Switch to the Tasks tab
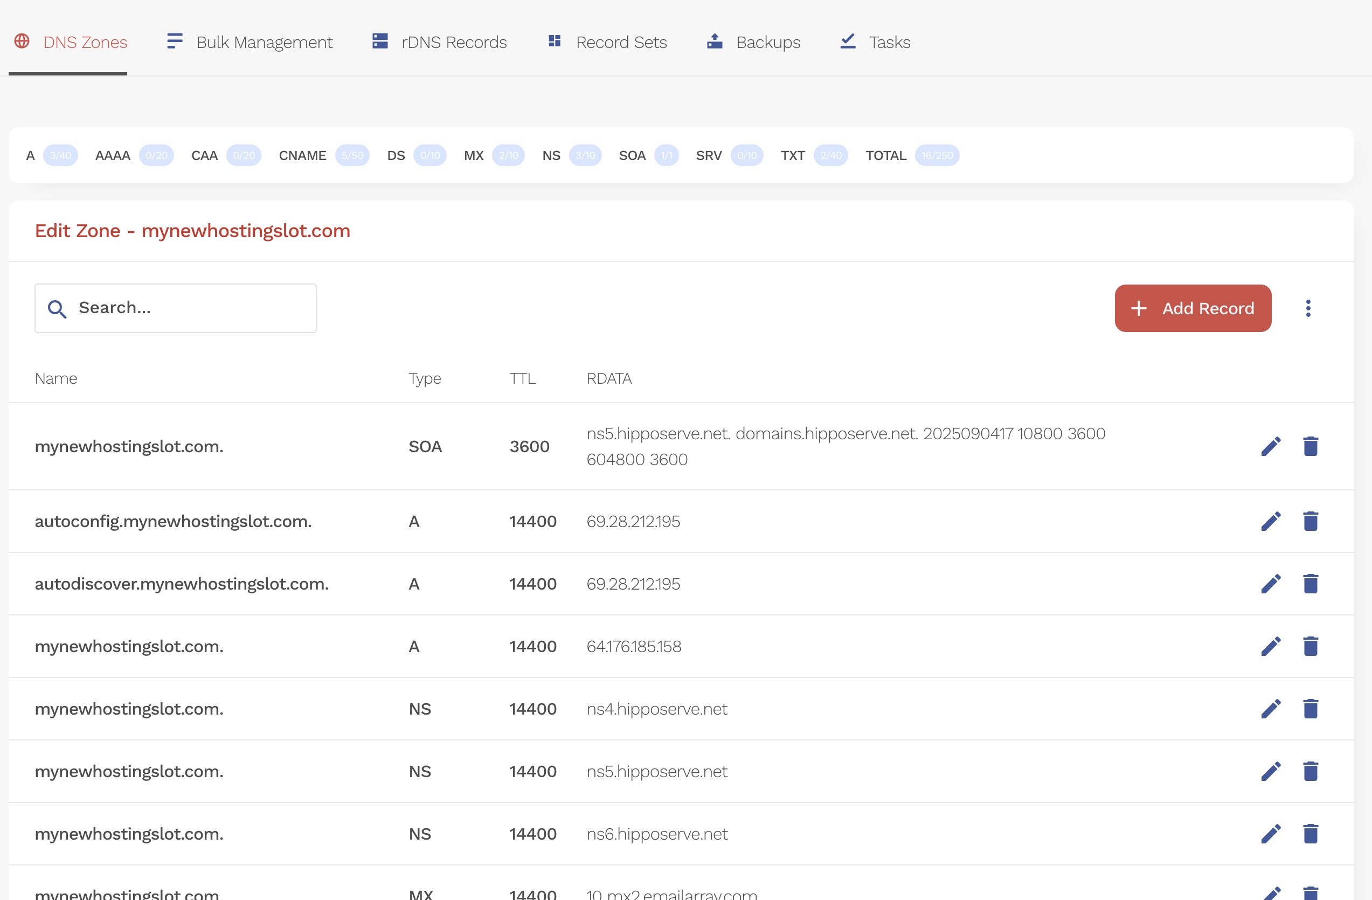 pos(875,42)
